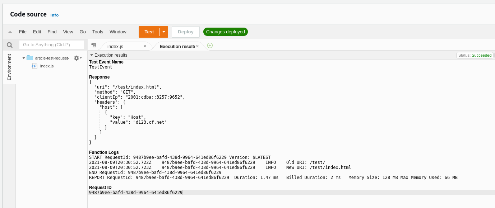Screen dimensions: 495x208
Task: Open the dropdown caret beside the gear icon
Action: pyautogui.click(x=81, y=58)
